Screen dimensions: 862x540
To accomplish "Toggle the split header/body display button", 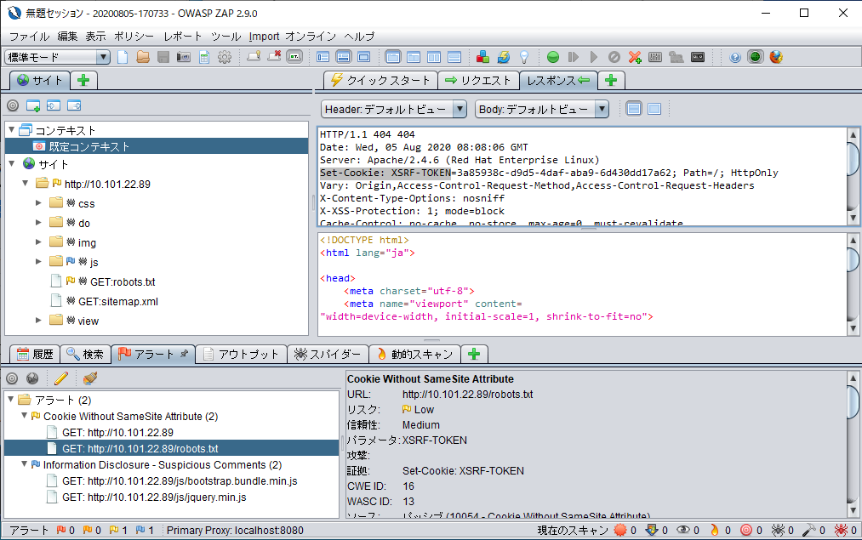I will click(634, 109).
